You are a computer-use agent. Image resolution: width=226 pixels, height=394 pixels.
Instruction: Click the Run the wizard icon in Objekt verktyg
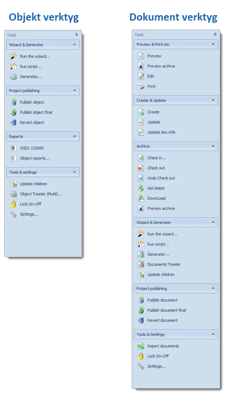click(13, 56)
